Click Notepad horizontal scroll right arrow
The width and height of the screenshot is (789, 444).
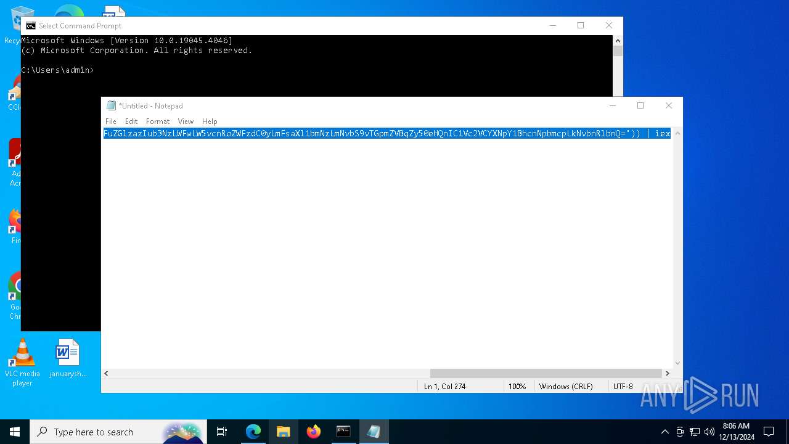coord(667,373)
